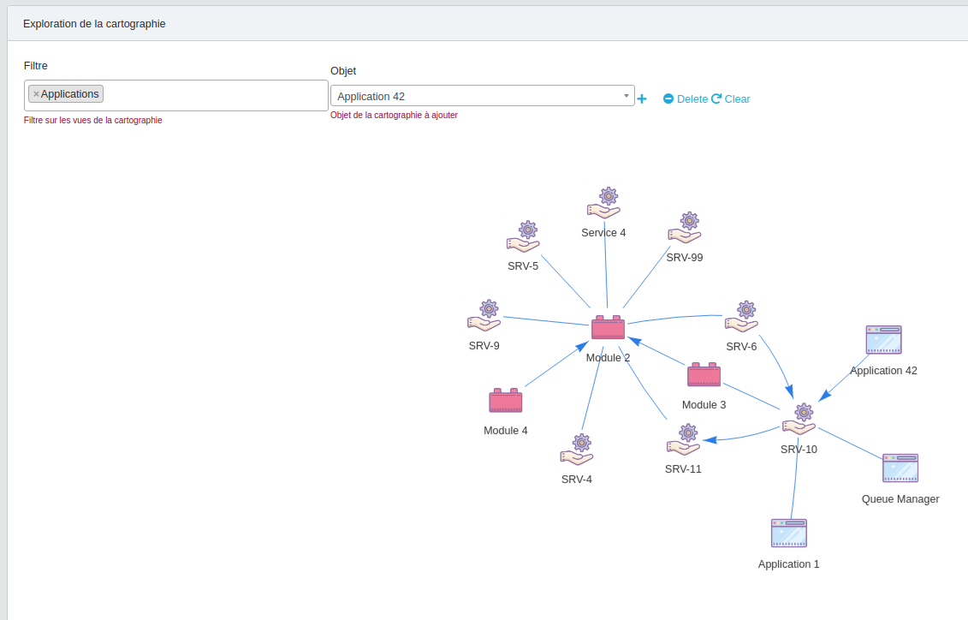Open the Filtre selection field

(x=214, y=93)
